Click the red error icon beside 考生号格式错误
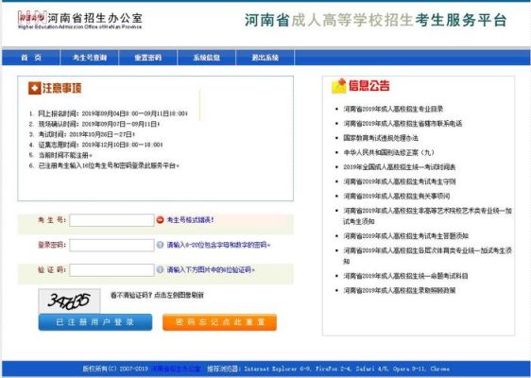This screenshot has width=531, height=378. point(161,220)
